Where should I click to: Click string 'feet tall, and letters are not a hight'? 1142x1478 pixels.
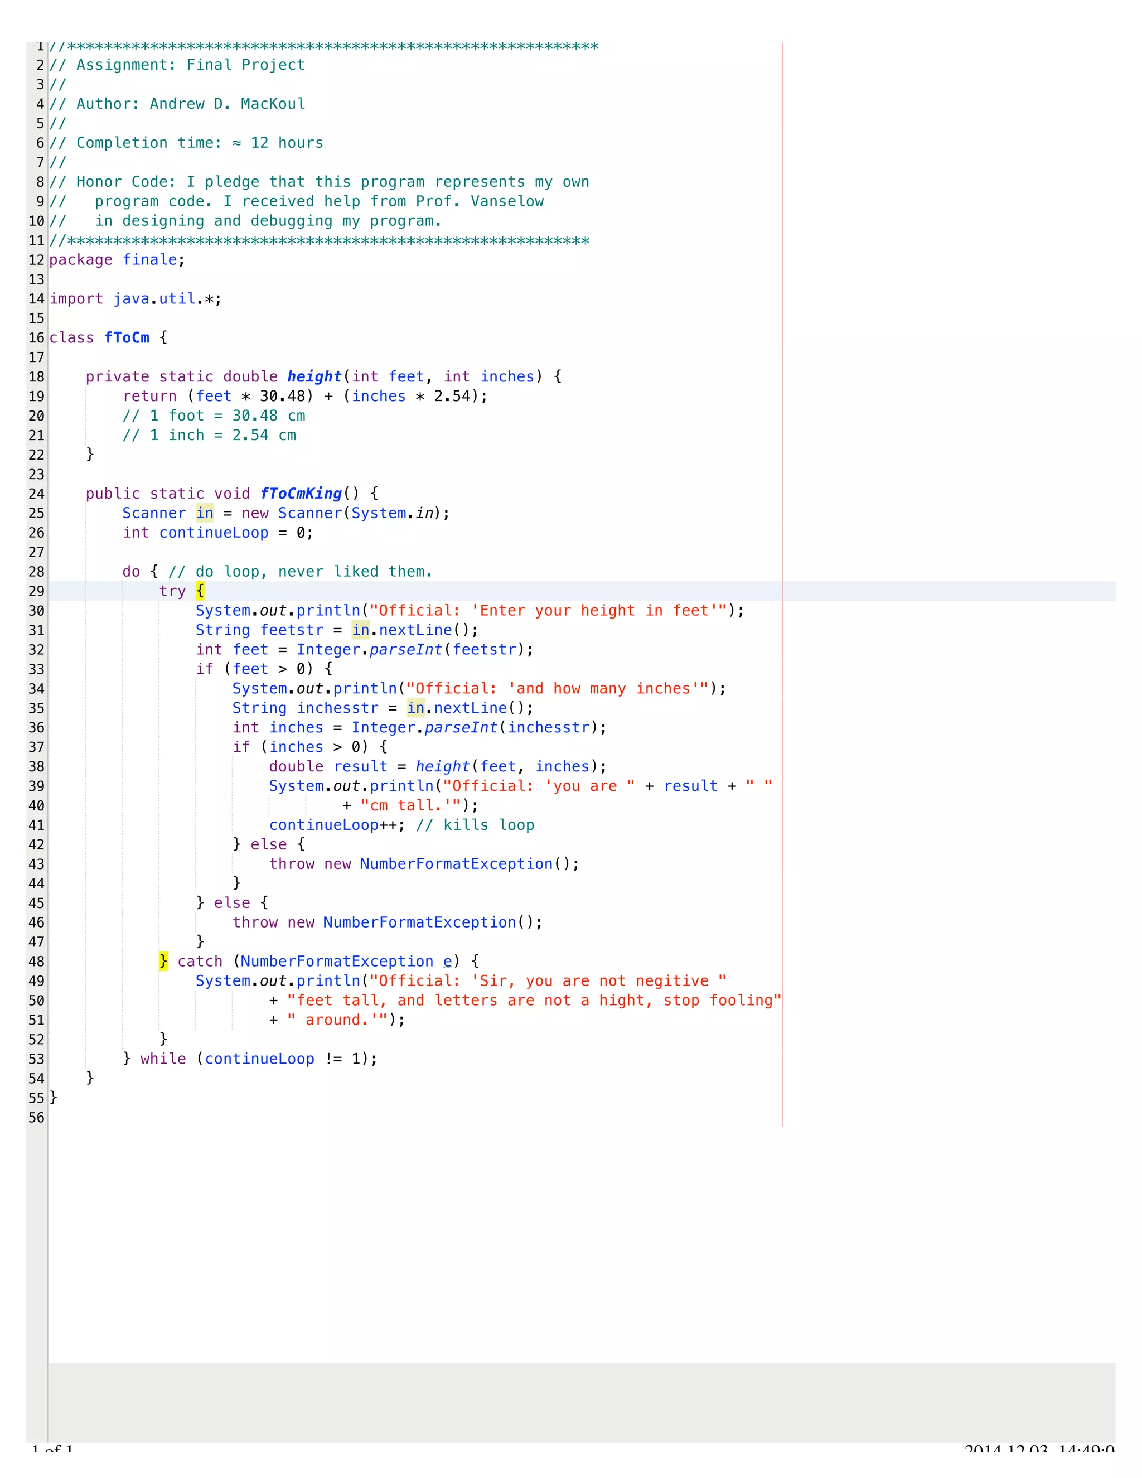534,1001
